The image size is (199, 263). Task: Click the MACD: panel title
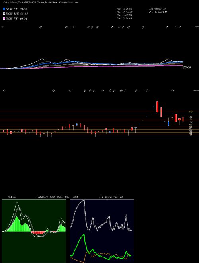12,197
